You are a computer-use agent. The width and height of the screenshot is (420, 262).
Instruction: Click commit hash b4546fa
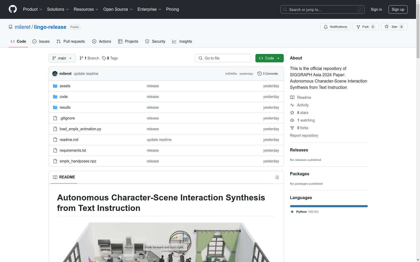pos(231,74)
